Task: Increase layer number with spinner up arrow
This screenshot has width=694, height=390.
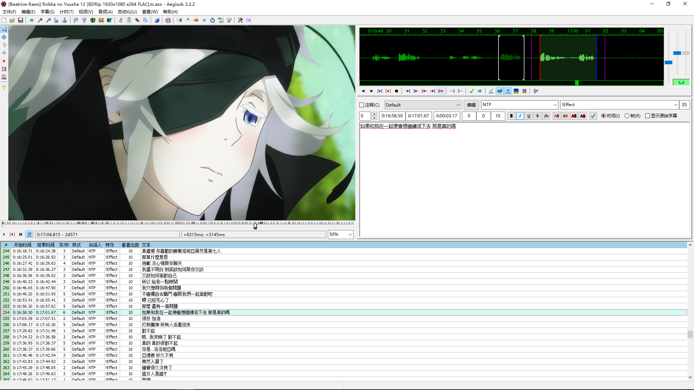Action: click(x=374, y=114)
